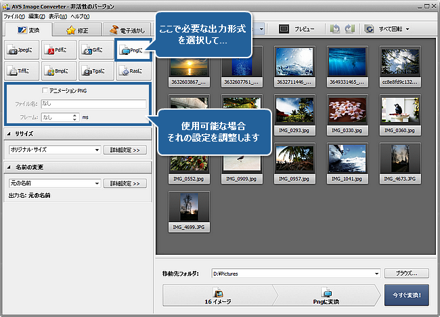Image resolution: width=440 pixels, height=317 pixels.
Task: Select the Ras output format button
Action: [131, 70]
